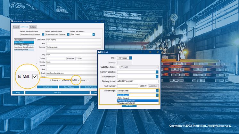
Task: Open the Contacts tab
Action: 33,27
